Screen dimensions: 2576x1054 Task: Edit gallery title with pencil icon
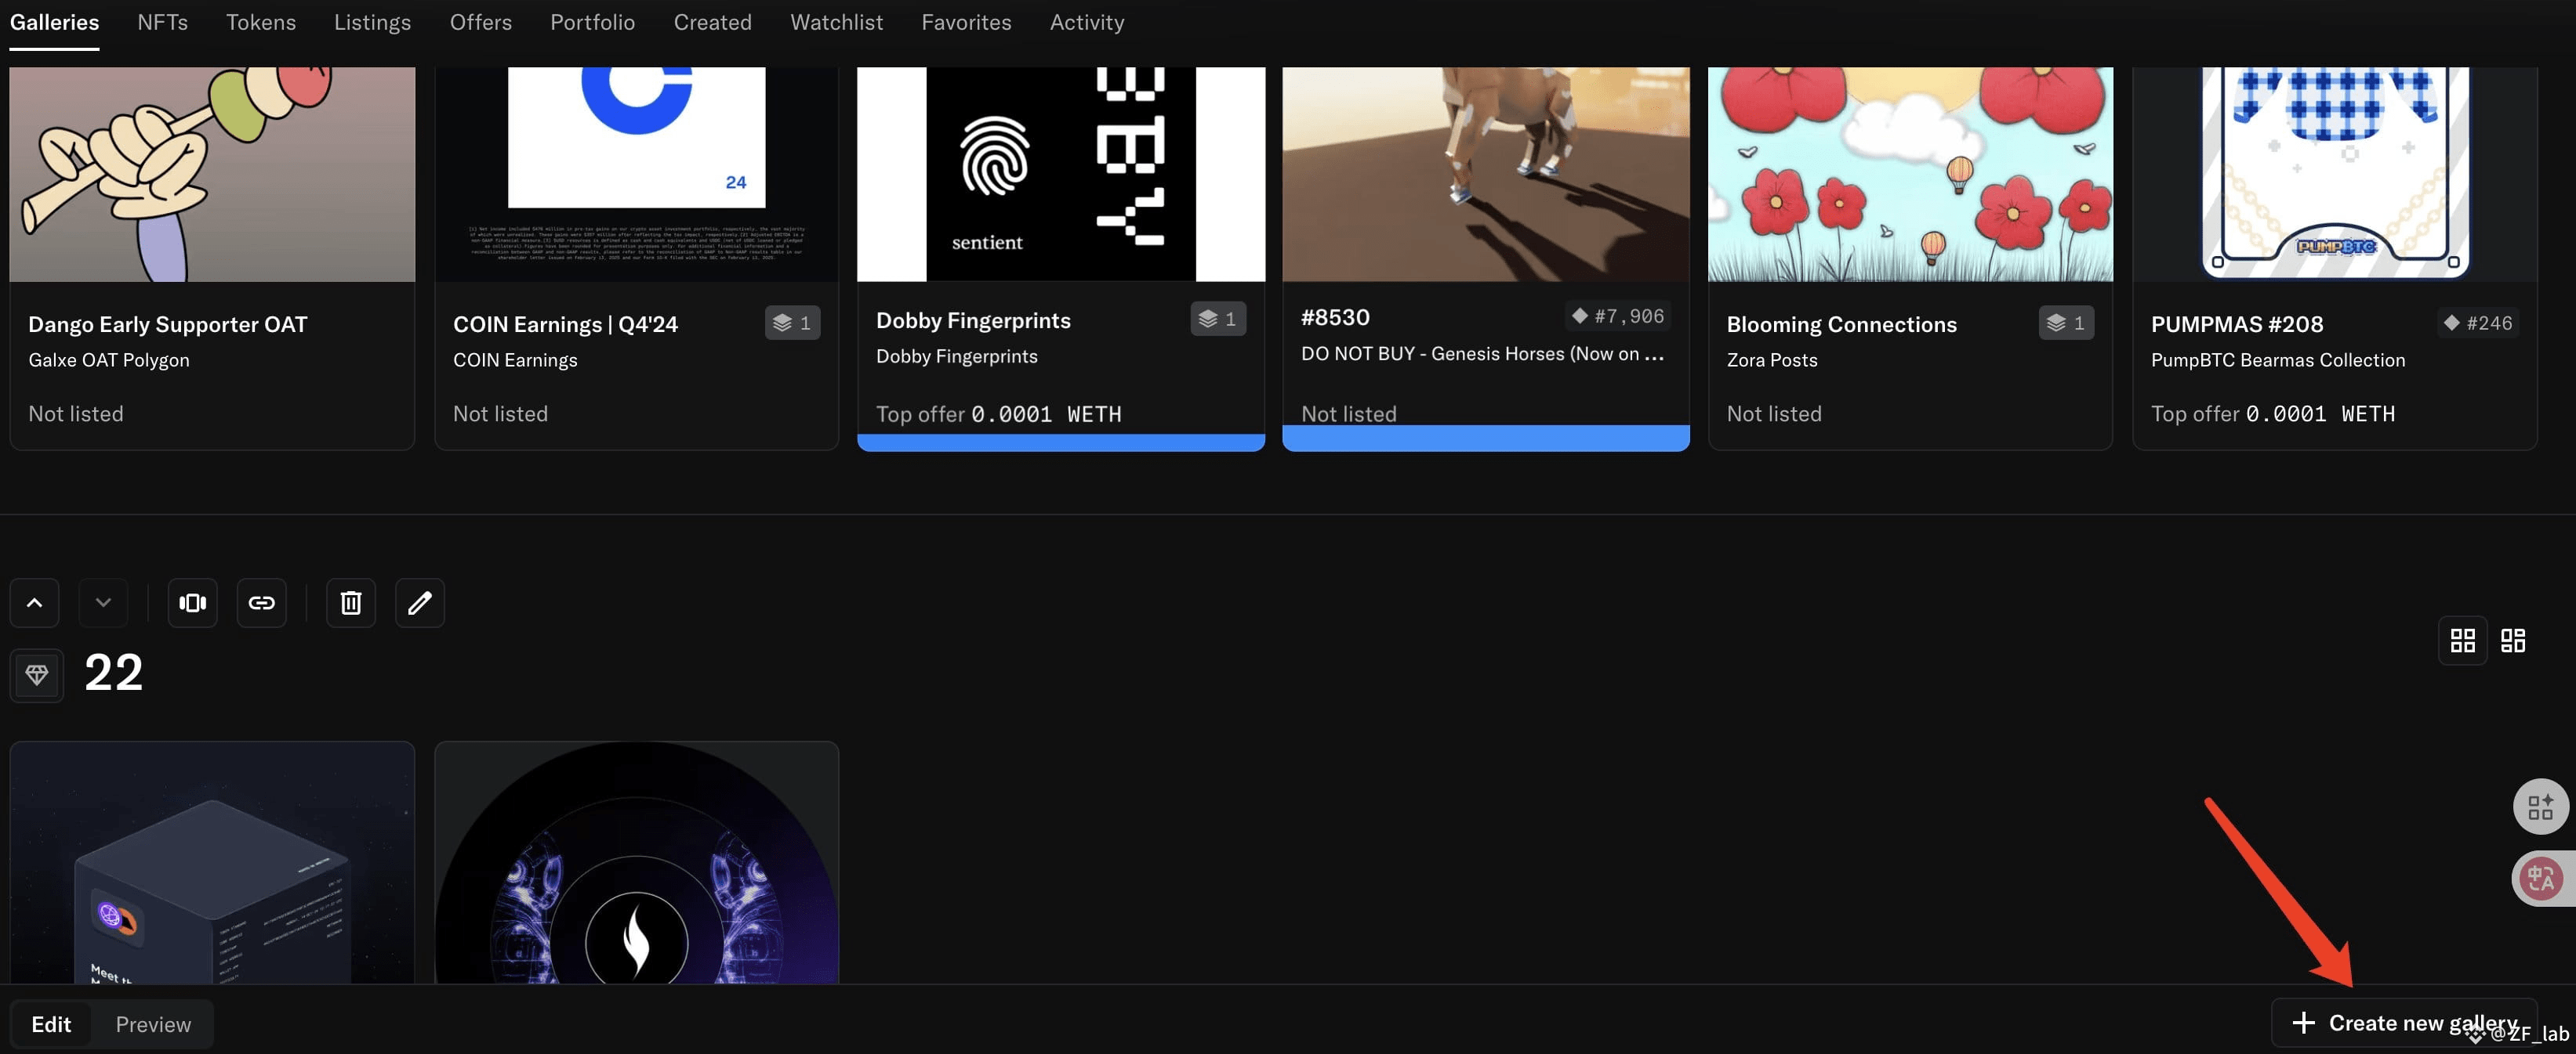click(x=420, y=602)
